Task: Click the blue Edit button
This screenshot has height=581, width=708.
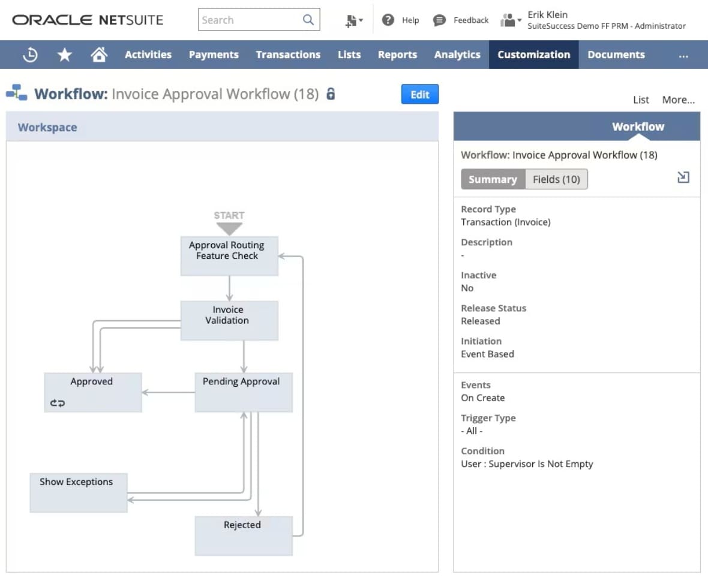Action: [419, 95]
